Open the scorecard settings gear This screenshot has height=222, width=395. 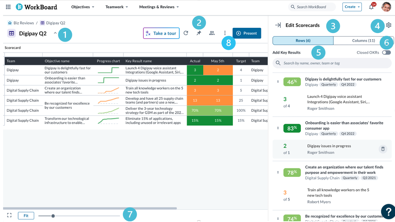(389, 25)
